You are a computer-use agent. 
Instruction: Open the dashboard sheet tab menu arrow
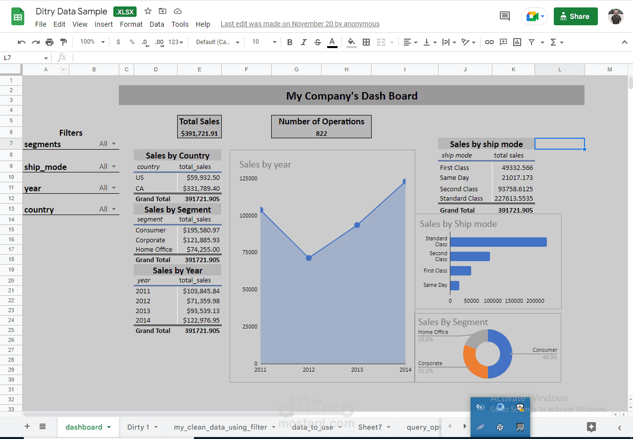pyautogui.click(x=108, y=427)
